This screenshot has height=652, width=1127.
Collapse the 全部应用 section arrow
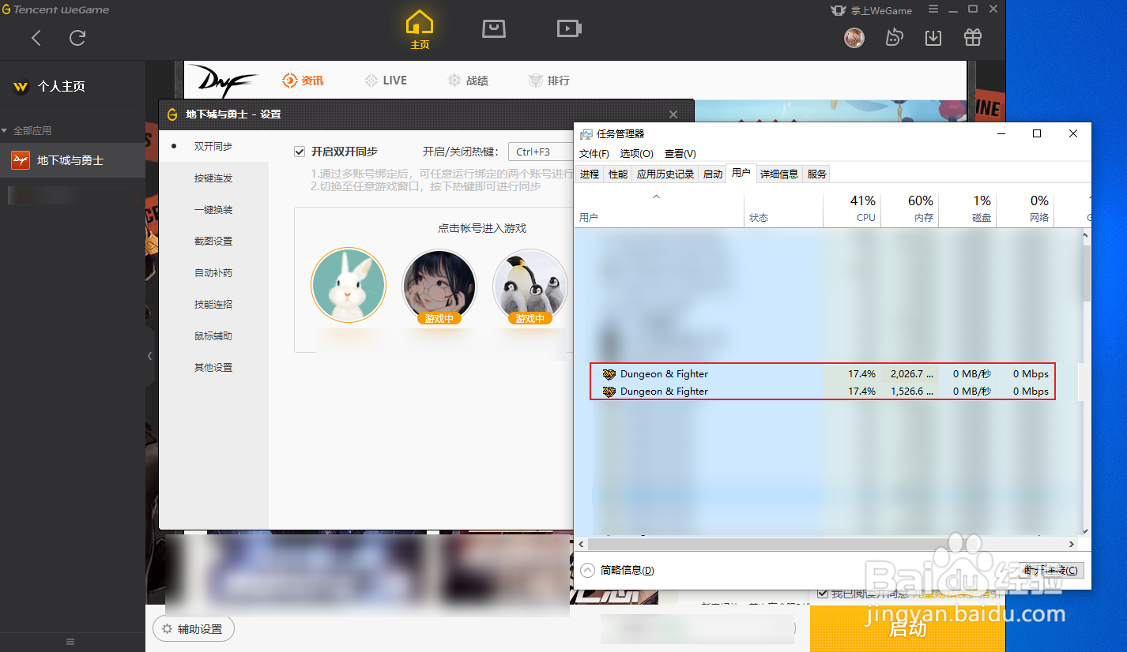[x=5, y=131]
